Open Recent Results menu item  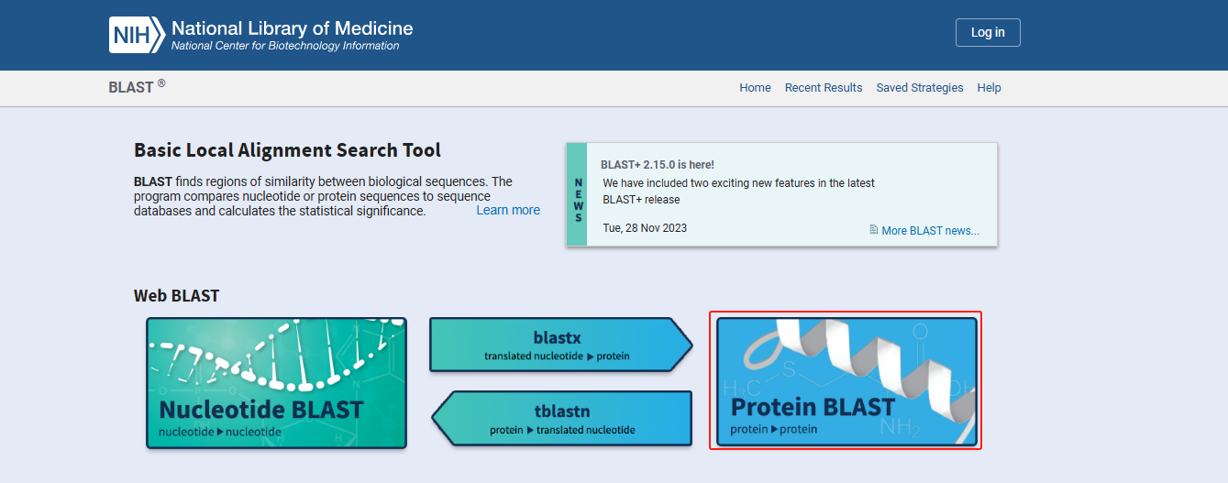[824, 88]
